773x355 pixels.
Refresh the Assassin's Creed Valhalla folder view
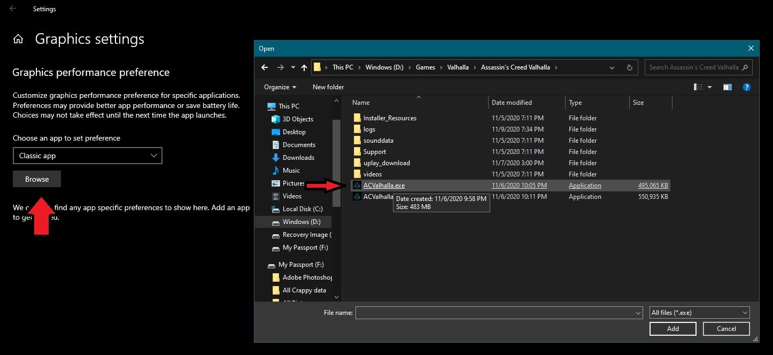629,67
